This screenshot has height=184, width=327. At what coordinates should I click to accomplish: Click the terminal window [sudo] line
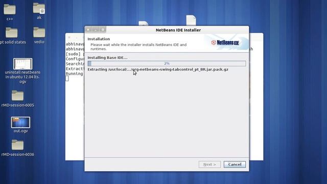(x=75, y=54)
